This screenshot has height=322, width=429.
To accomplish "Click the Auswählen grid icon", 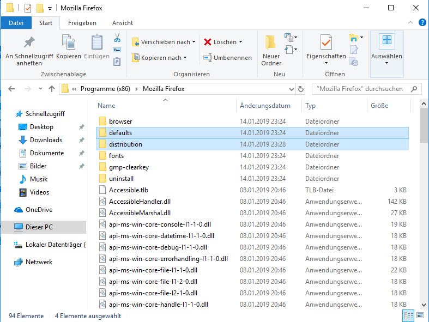I will tap(387, 40).
